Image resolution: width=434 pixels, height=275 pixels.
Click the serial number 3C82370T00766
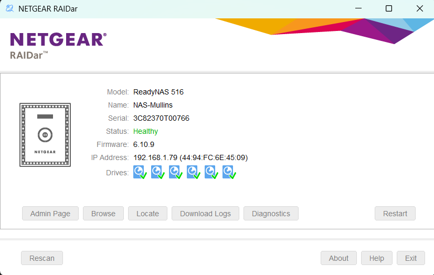(161, 118)
